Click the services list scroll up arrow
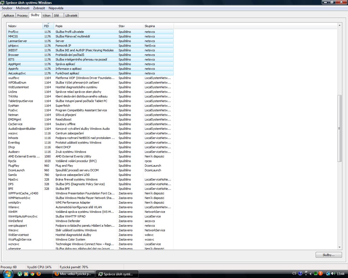 340,25
